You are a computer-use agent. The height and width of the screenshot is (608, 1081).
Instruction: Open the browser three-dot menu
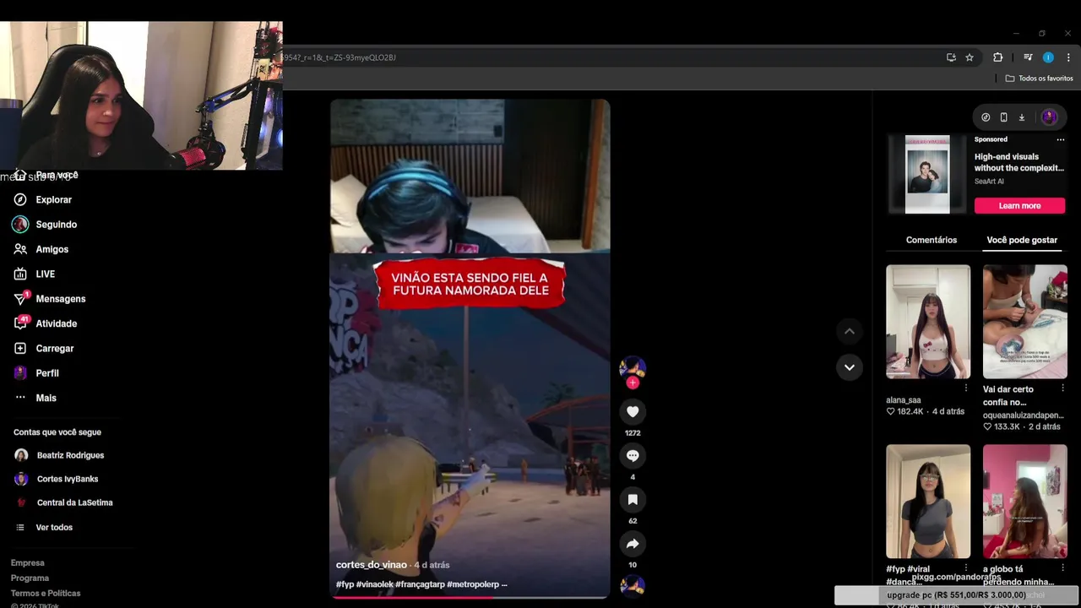pyautogui.click(x=1068, y=57)
